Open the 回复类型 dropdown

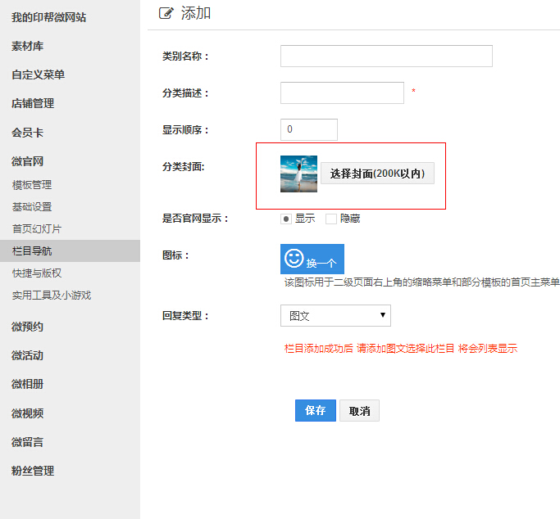pos(335,316)
